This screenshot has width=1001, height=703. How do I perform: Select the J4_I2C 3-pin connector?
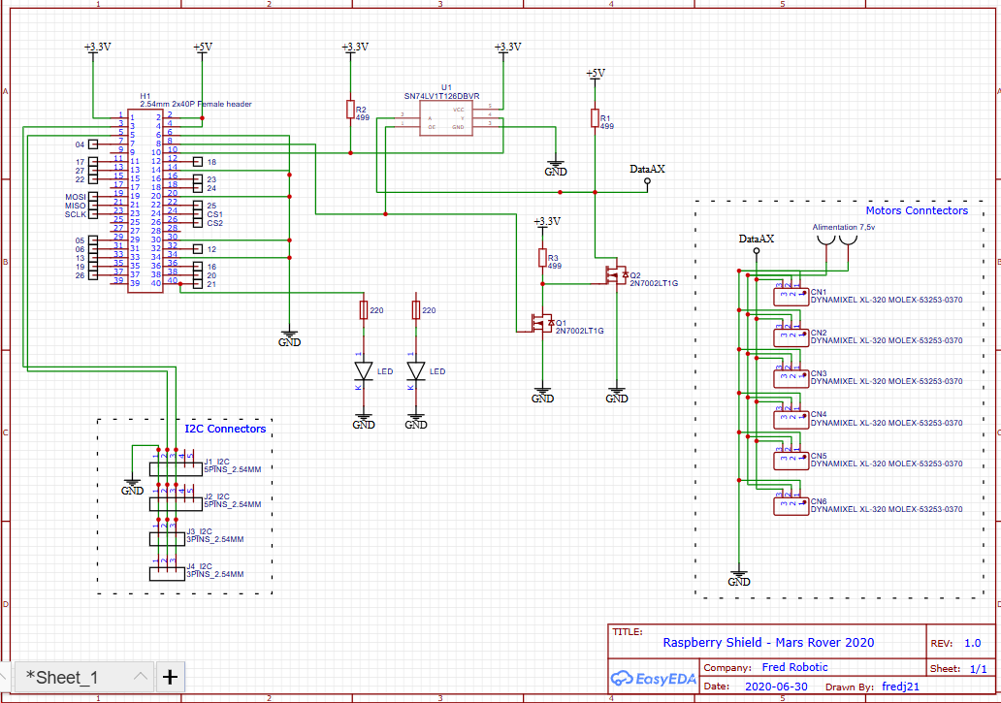(167, 574)
